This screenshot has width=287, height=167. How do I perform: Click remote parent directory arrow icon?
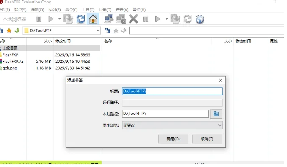point(124,30)
